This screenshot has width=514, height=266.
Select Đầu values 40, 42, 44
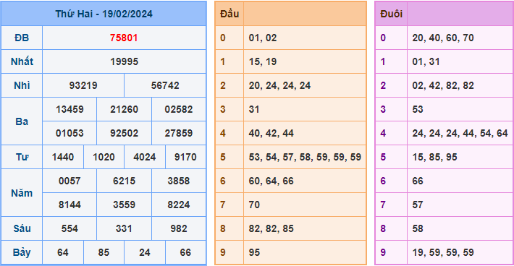tap(271, 133)
